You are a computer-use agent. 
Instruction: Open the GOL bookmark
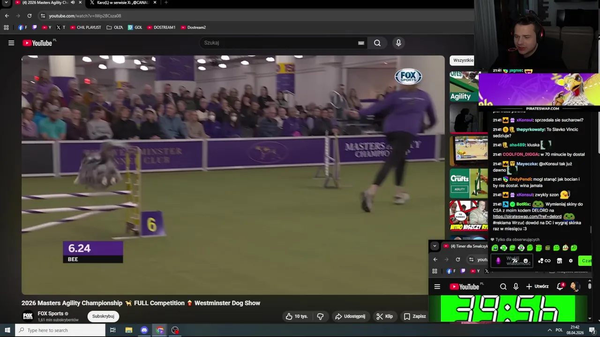[x=135, y=28]
